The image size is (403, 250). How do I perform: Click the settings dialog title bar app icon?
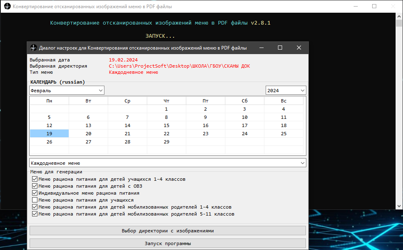coord(33,48)
